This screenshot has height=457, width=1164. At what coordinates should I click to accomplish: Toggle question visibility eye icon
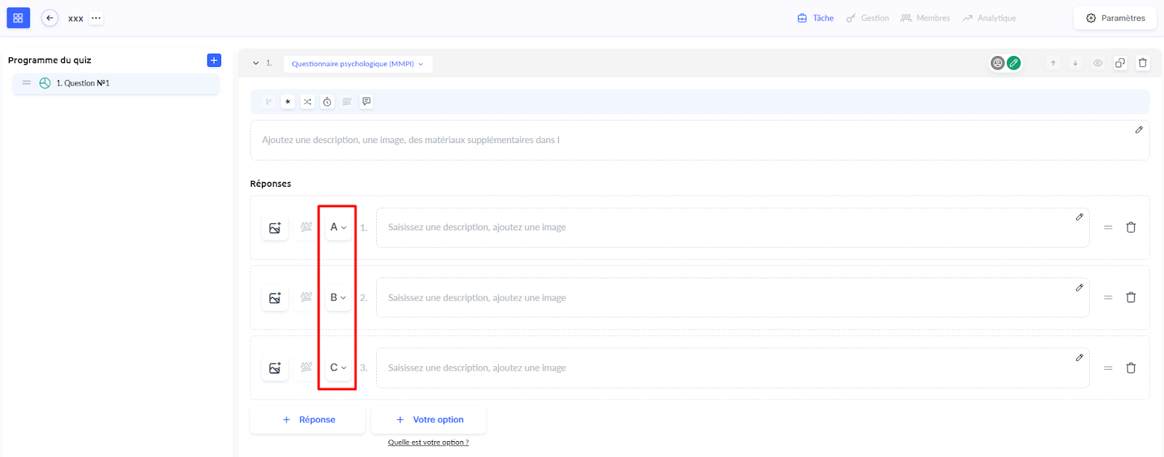(1098, 63)
